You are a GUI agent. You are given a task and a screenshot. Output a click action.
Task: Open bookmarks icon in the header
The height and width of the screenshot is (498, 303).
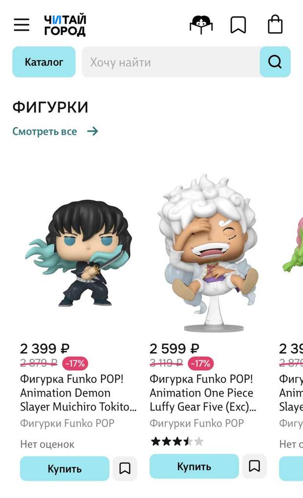[x=238, y=25]
